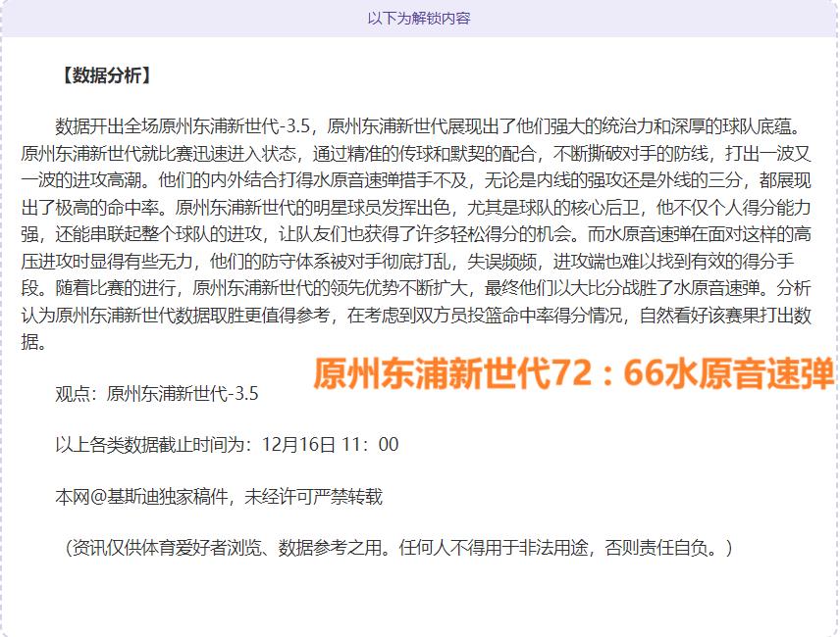The image size is (840, 637).
Task: Select the 【数据分析】 heading
Action: [106, 75]
